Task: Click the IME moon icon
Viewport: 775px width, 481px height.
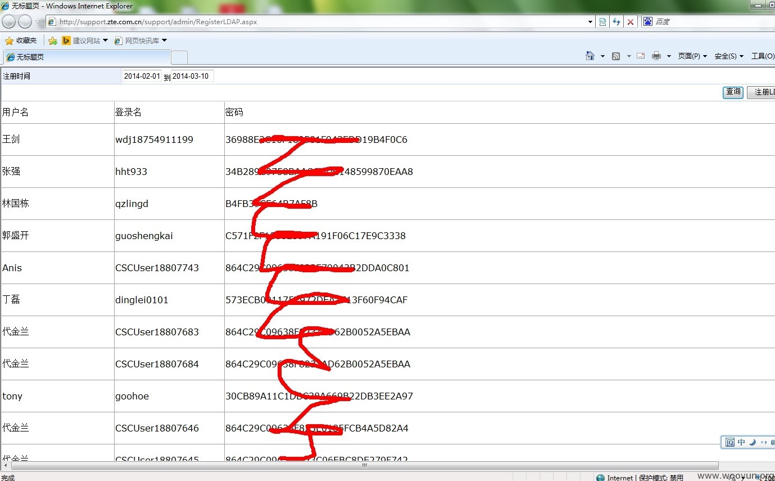Action: click(x=753, y=442)
